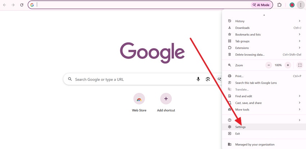Toggle fullscreen mode icon beside zoom
Screen dimensions: 306x149
300,65
